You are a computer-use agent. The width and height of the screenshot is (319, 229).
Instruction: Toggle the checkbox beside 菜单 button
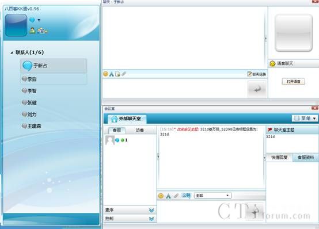(x=297, y=118)
